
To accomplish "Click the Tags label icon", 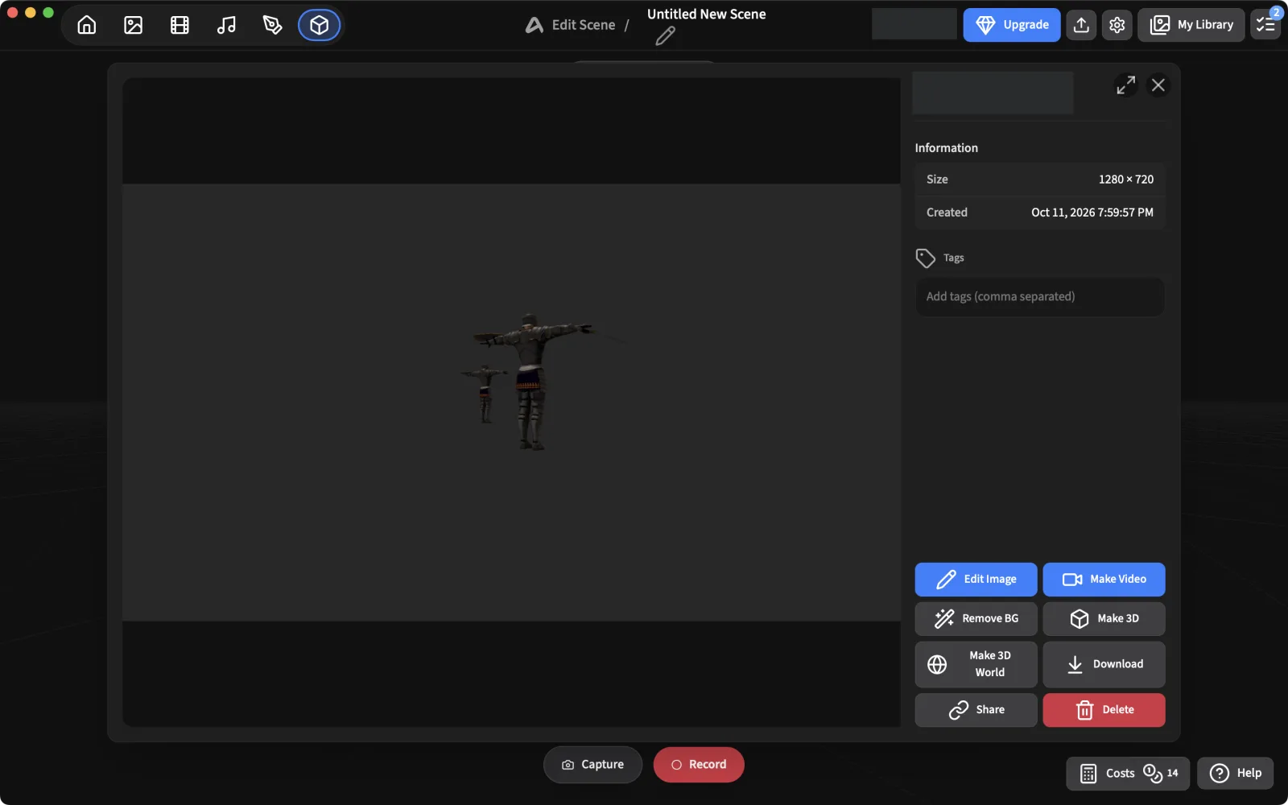I will [x=926, y=258].
